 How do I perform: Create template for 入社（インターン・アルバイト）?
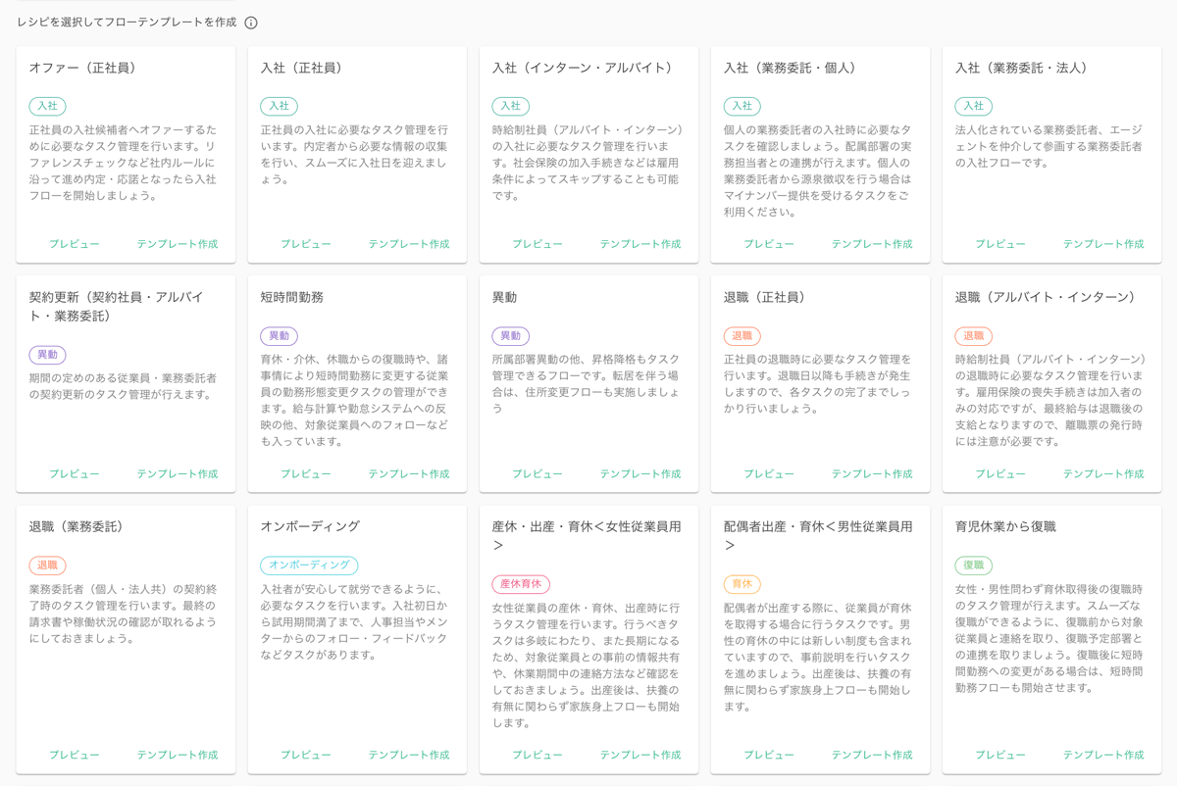click(x=640, y=244)
